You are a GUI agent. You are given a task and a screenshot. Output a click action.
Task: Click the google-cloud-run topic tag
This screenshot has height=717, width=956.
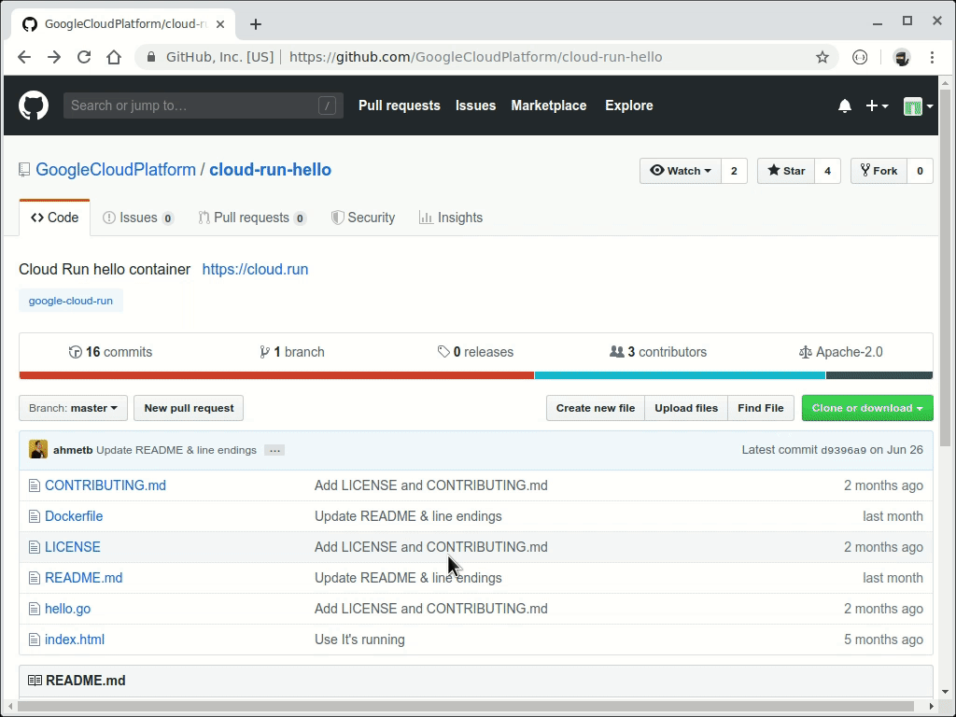click(71, 301)
